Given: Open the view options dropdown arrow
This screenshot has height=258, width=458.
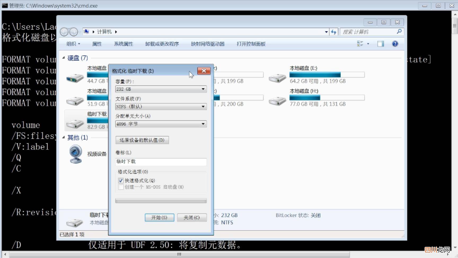Looking at the screenshot, I should coord(368,44).
